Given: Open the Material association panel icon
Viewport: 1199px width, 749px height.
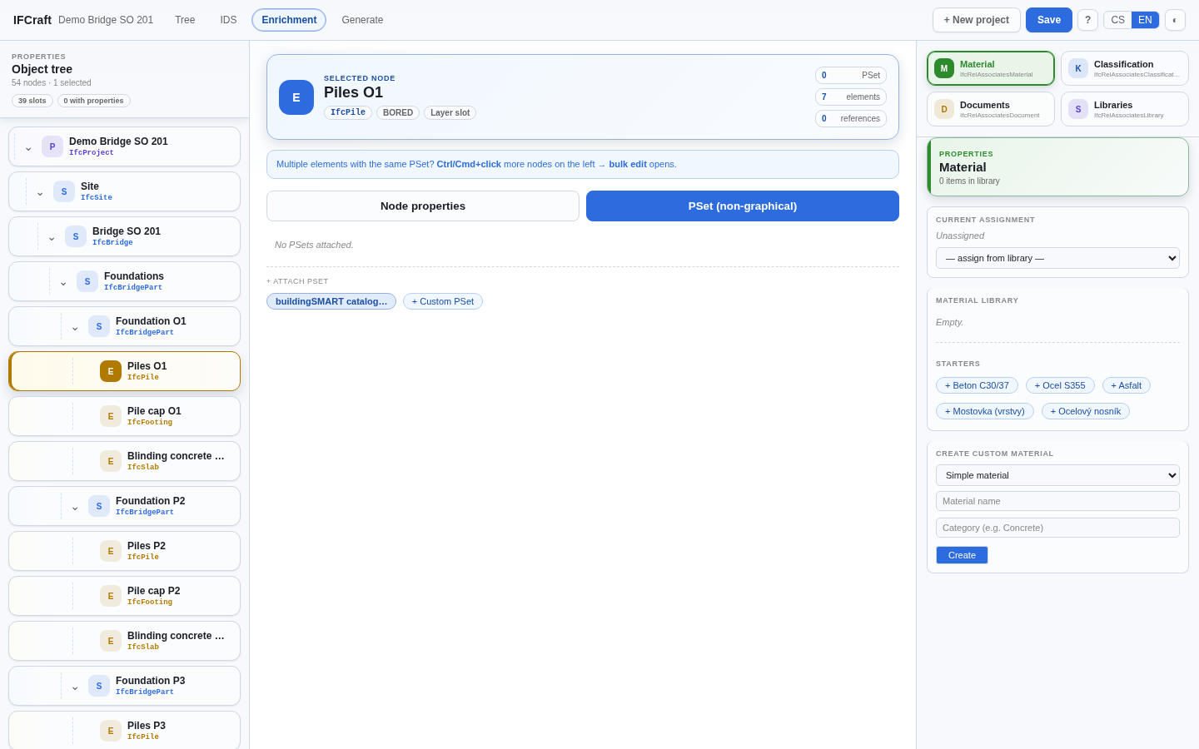Looking at the screenshot, I should pyautogui.click(x=944, y=68).
